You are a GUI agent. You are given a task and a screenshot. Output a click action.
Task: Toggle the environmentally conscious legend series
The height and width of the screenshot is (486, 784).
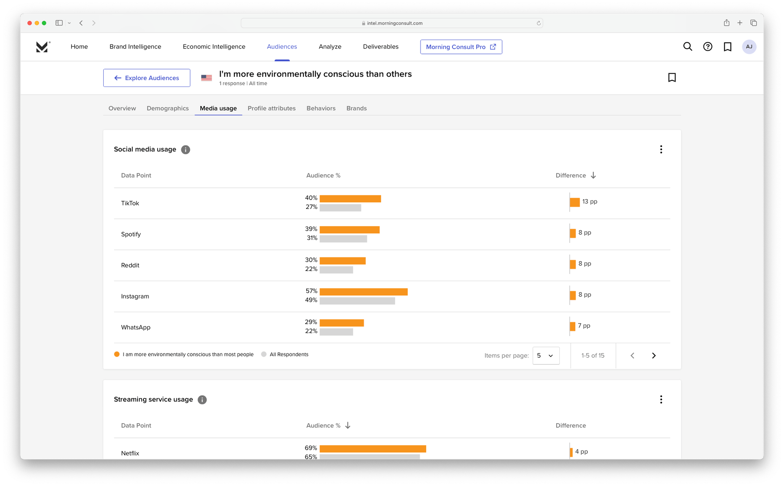[184, 354]
